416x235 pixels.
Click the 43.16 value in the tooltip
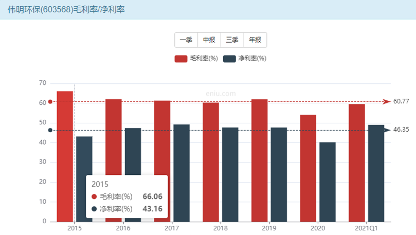[x=153, y=209]
